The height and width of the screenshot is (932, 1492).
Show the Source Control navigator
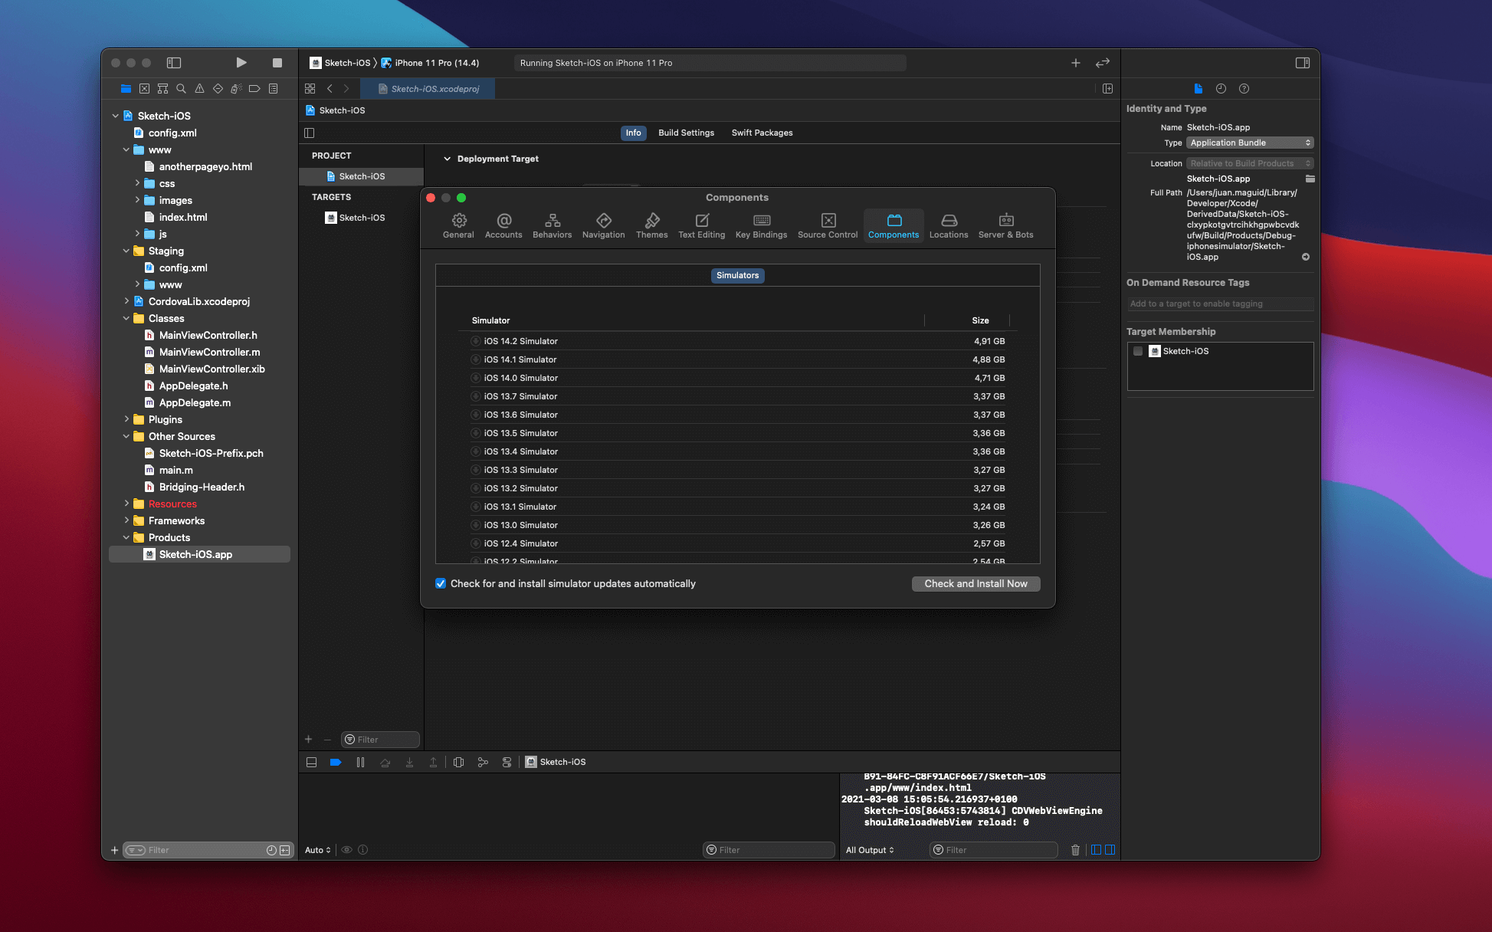click(144, 89)
